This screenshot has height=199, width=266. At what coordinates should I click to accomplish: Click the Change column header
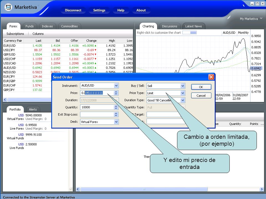(88, 41)
